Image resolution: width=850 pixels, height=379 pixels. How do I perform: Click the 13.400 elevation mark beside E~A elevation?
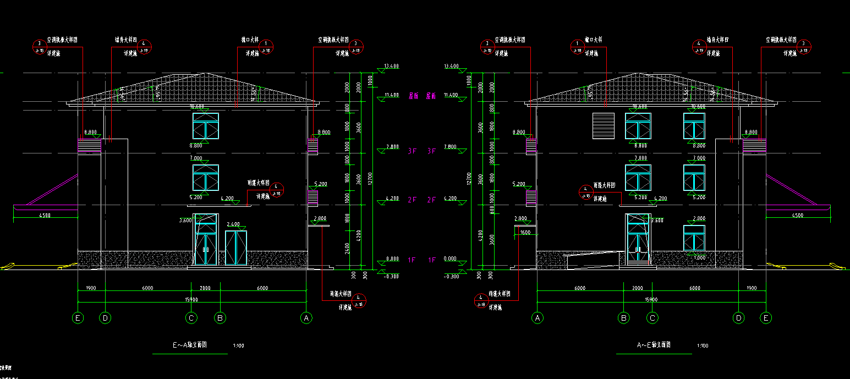tap(391, 66)
